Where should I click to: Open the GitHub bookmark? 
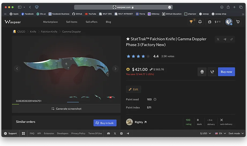pos(77,14)
